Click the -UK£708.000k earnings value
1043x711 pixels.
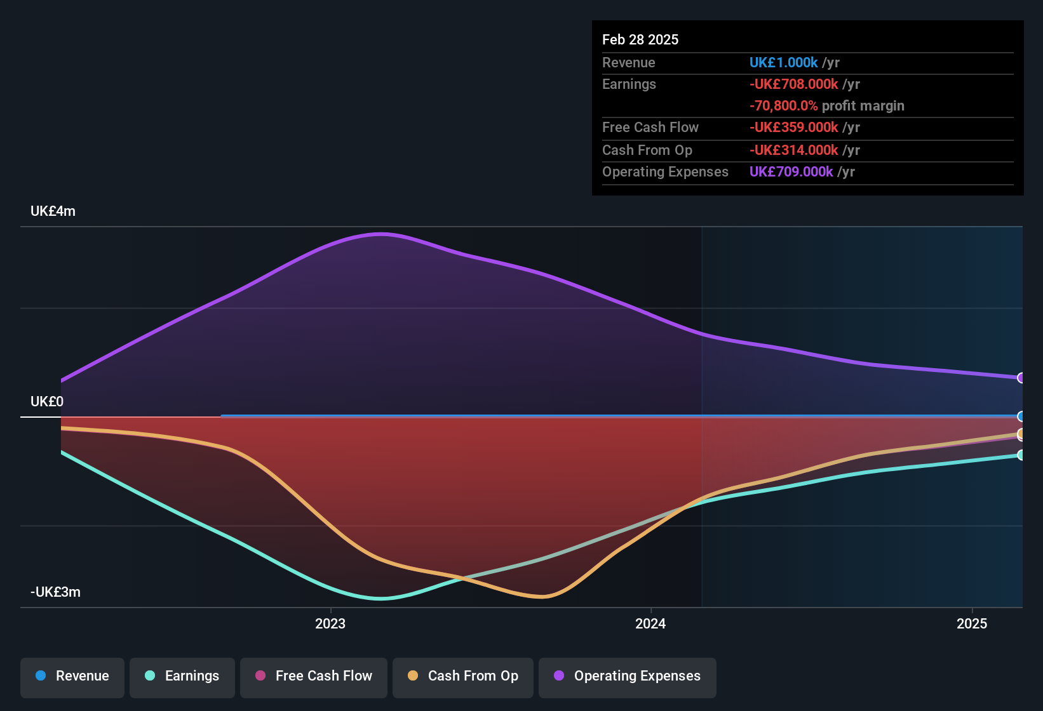click(x=793, y=84)
